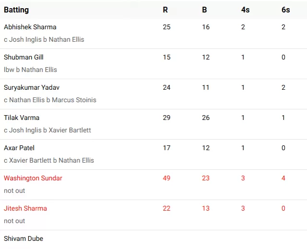
Task: Select the 'c Josh Inglis b Xavier Bartlett' dismissal
Action: click(x=47, y=130)
